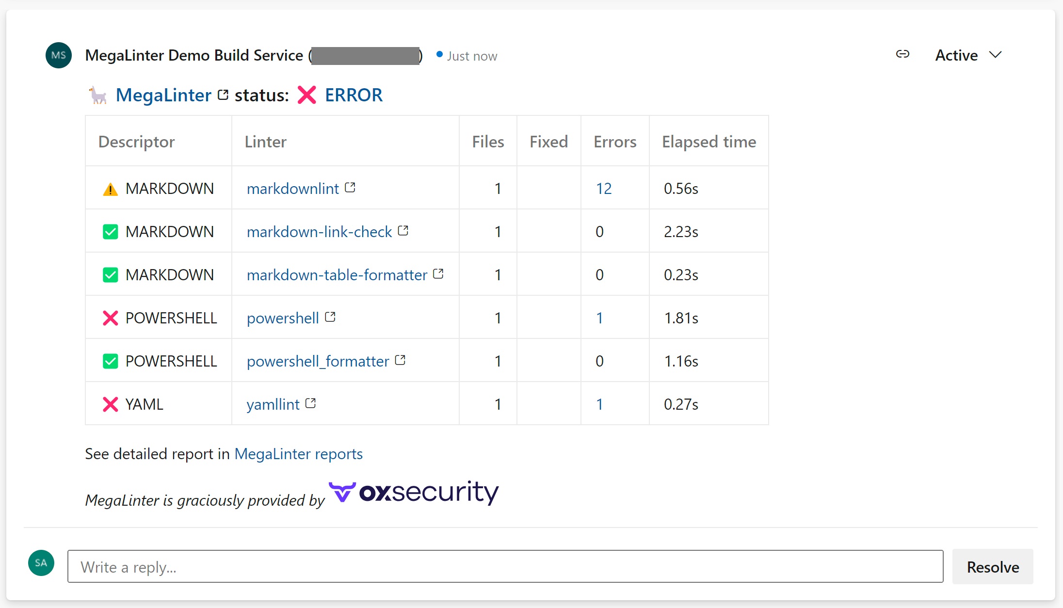The image size is (1063, 608).
Task: Click the ERROR status link
Action: click(354, 95)
